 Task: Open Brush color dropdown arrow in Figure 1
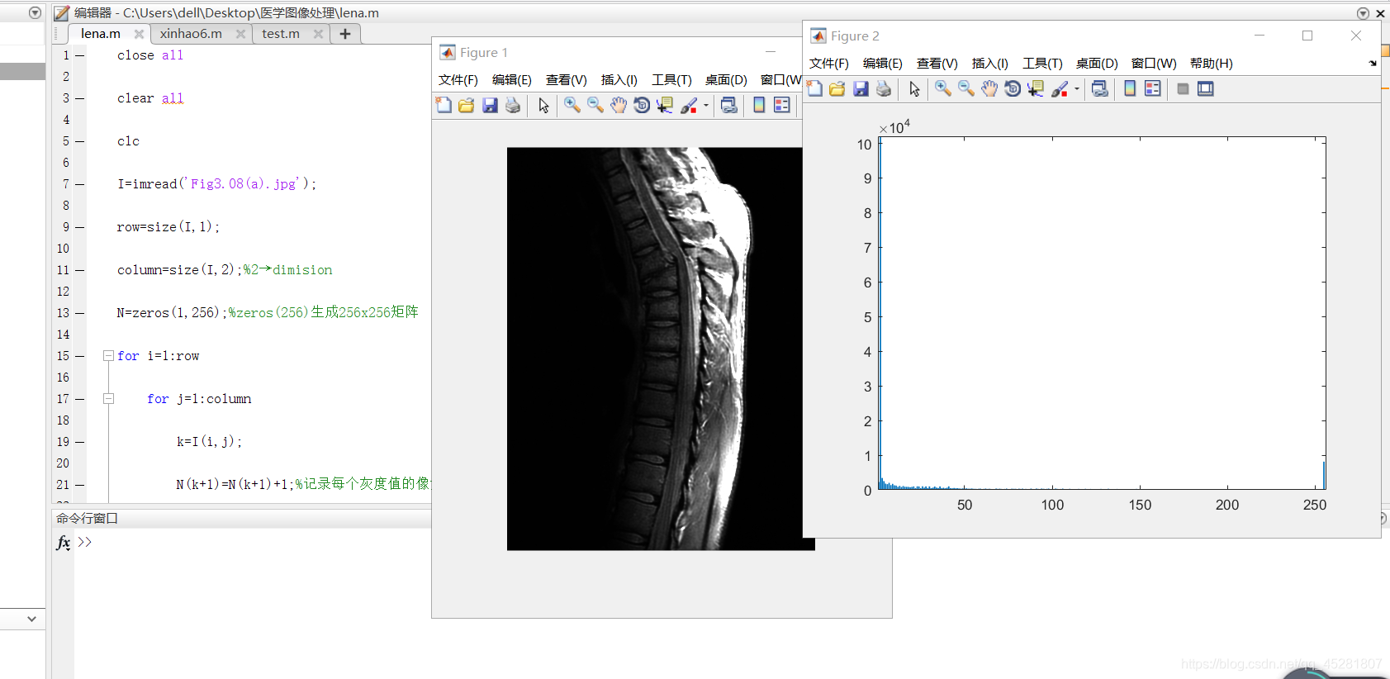pos(706,105)
